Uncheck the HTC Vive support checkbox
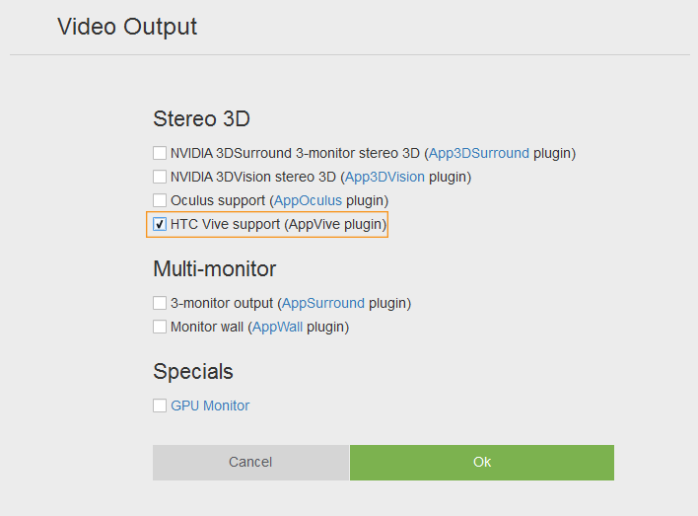This screenshot has width=698, height=516. [x=160, y=225]
